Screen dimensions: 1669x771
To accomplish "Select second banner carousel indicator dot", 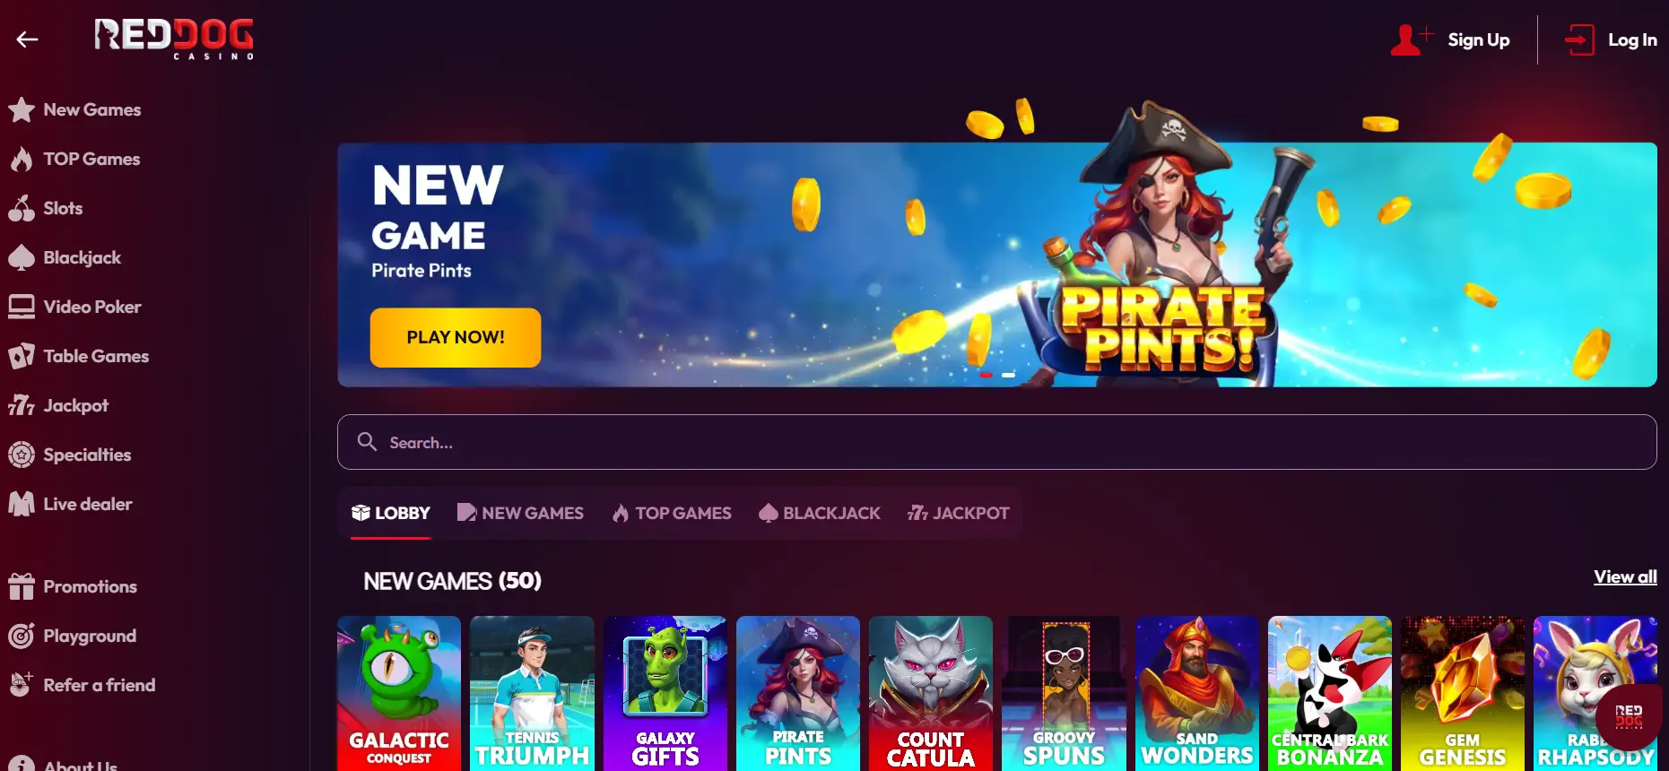I will pos(1008,375).
